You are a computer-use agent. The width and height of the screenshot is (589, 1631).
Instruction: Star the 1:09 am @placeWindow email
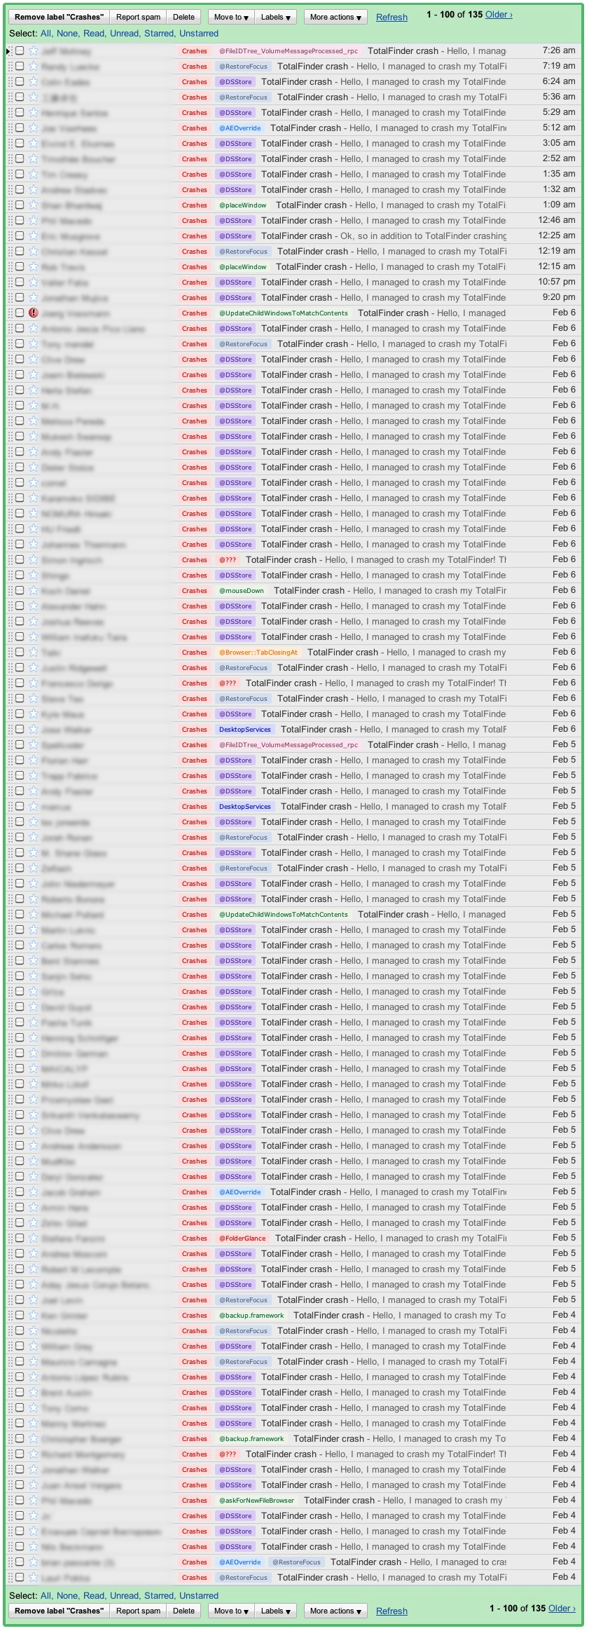[33, 205]
